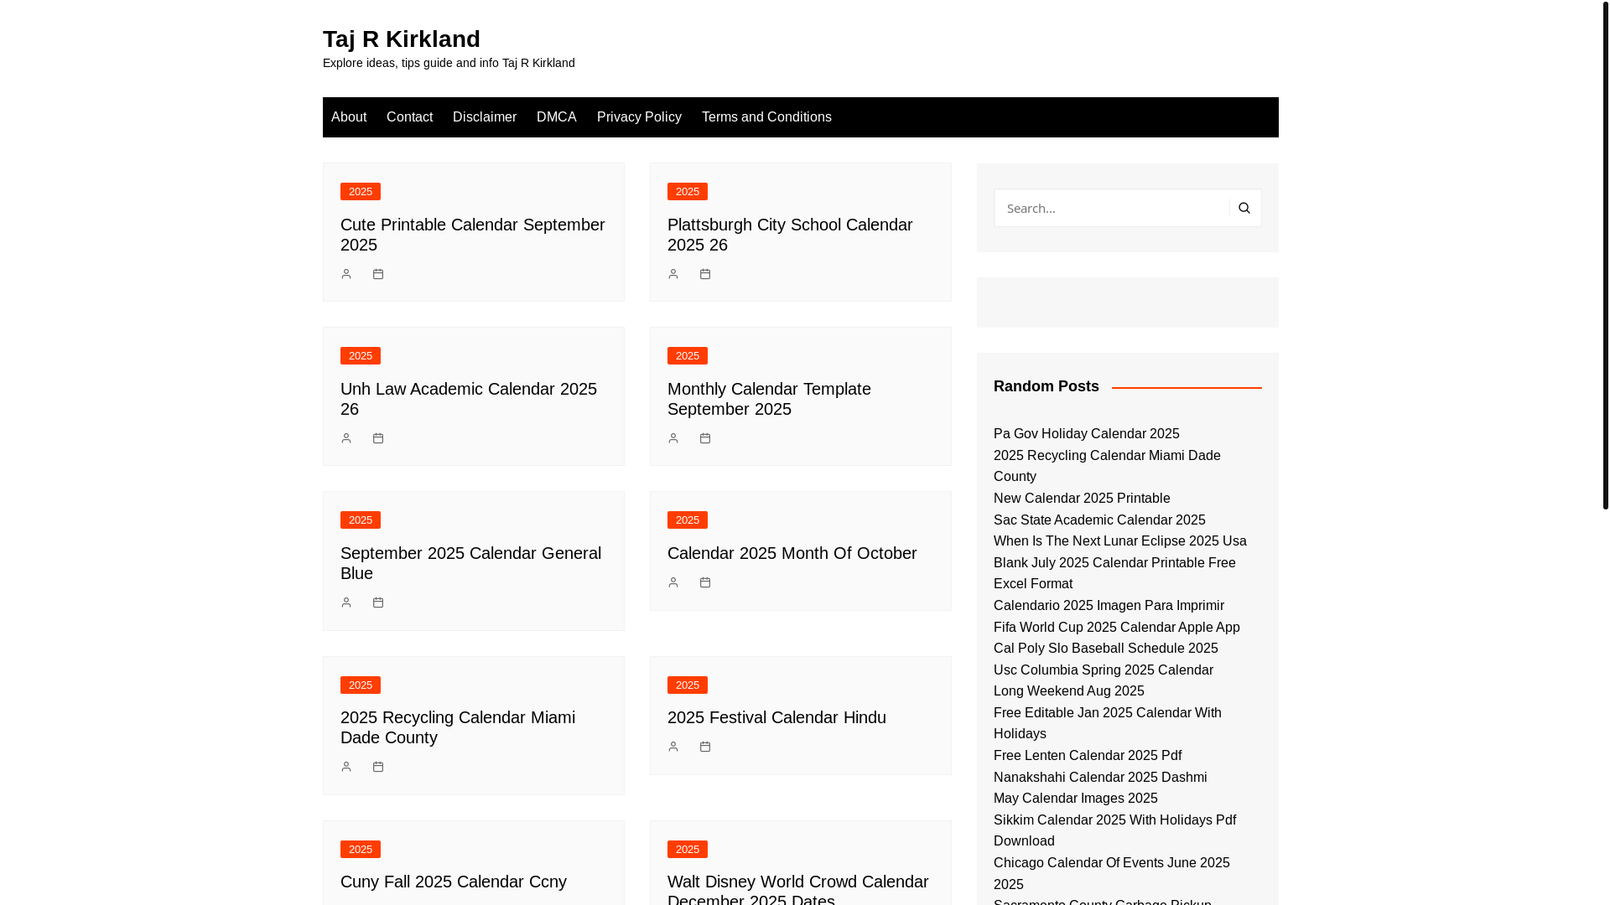Click date icon under Cute Printable Calendar September 2025
Viewport: 1610px width, 905px height.
tap(378, 274)
